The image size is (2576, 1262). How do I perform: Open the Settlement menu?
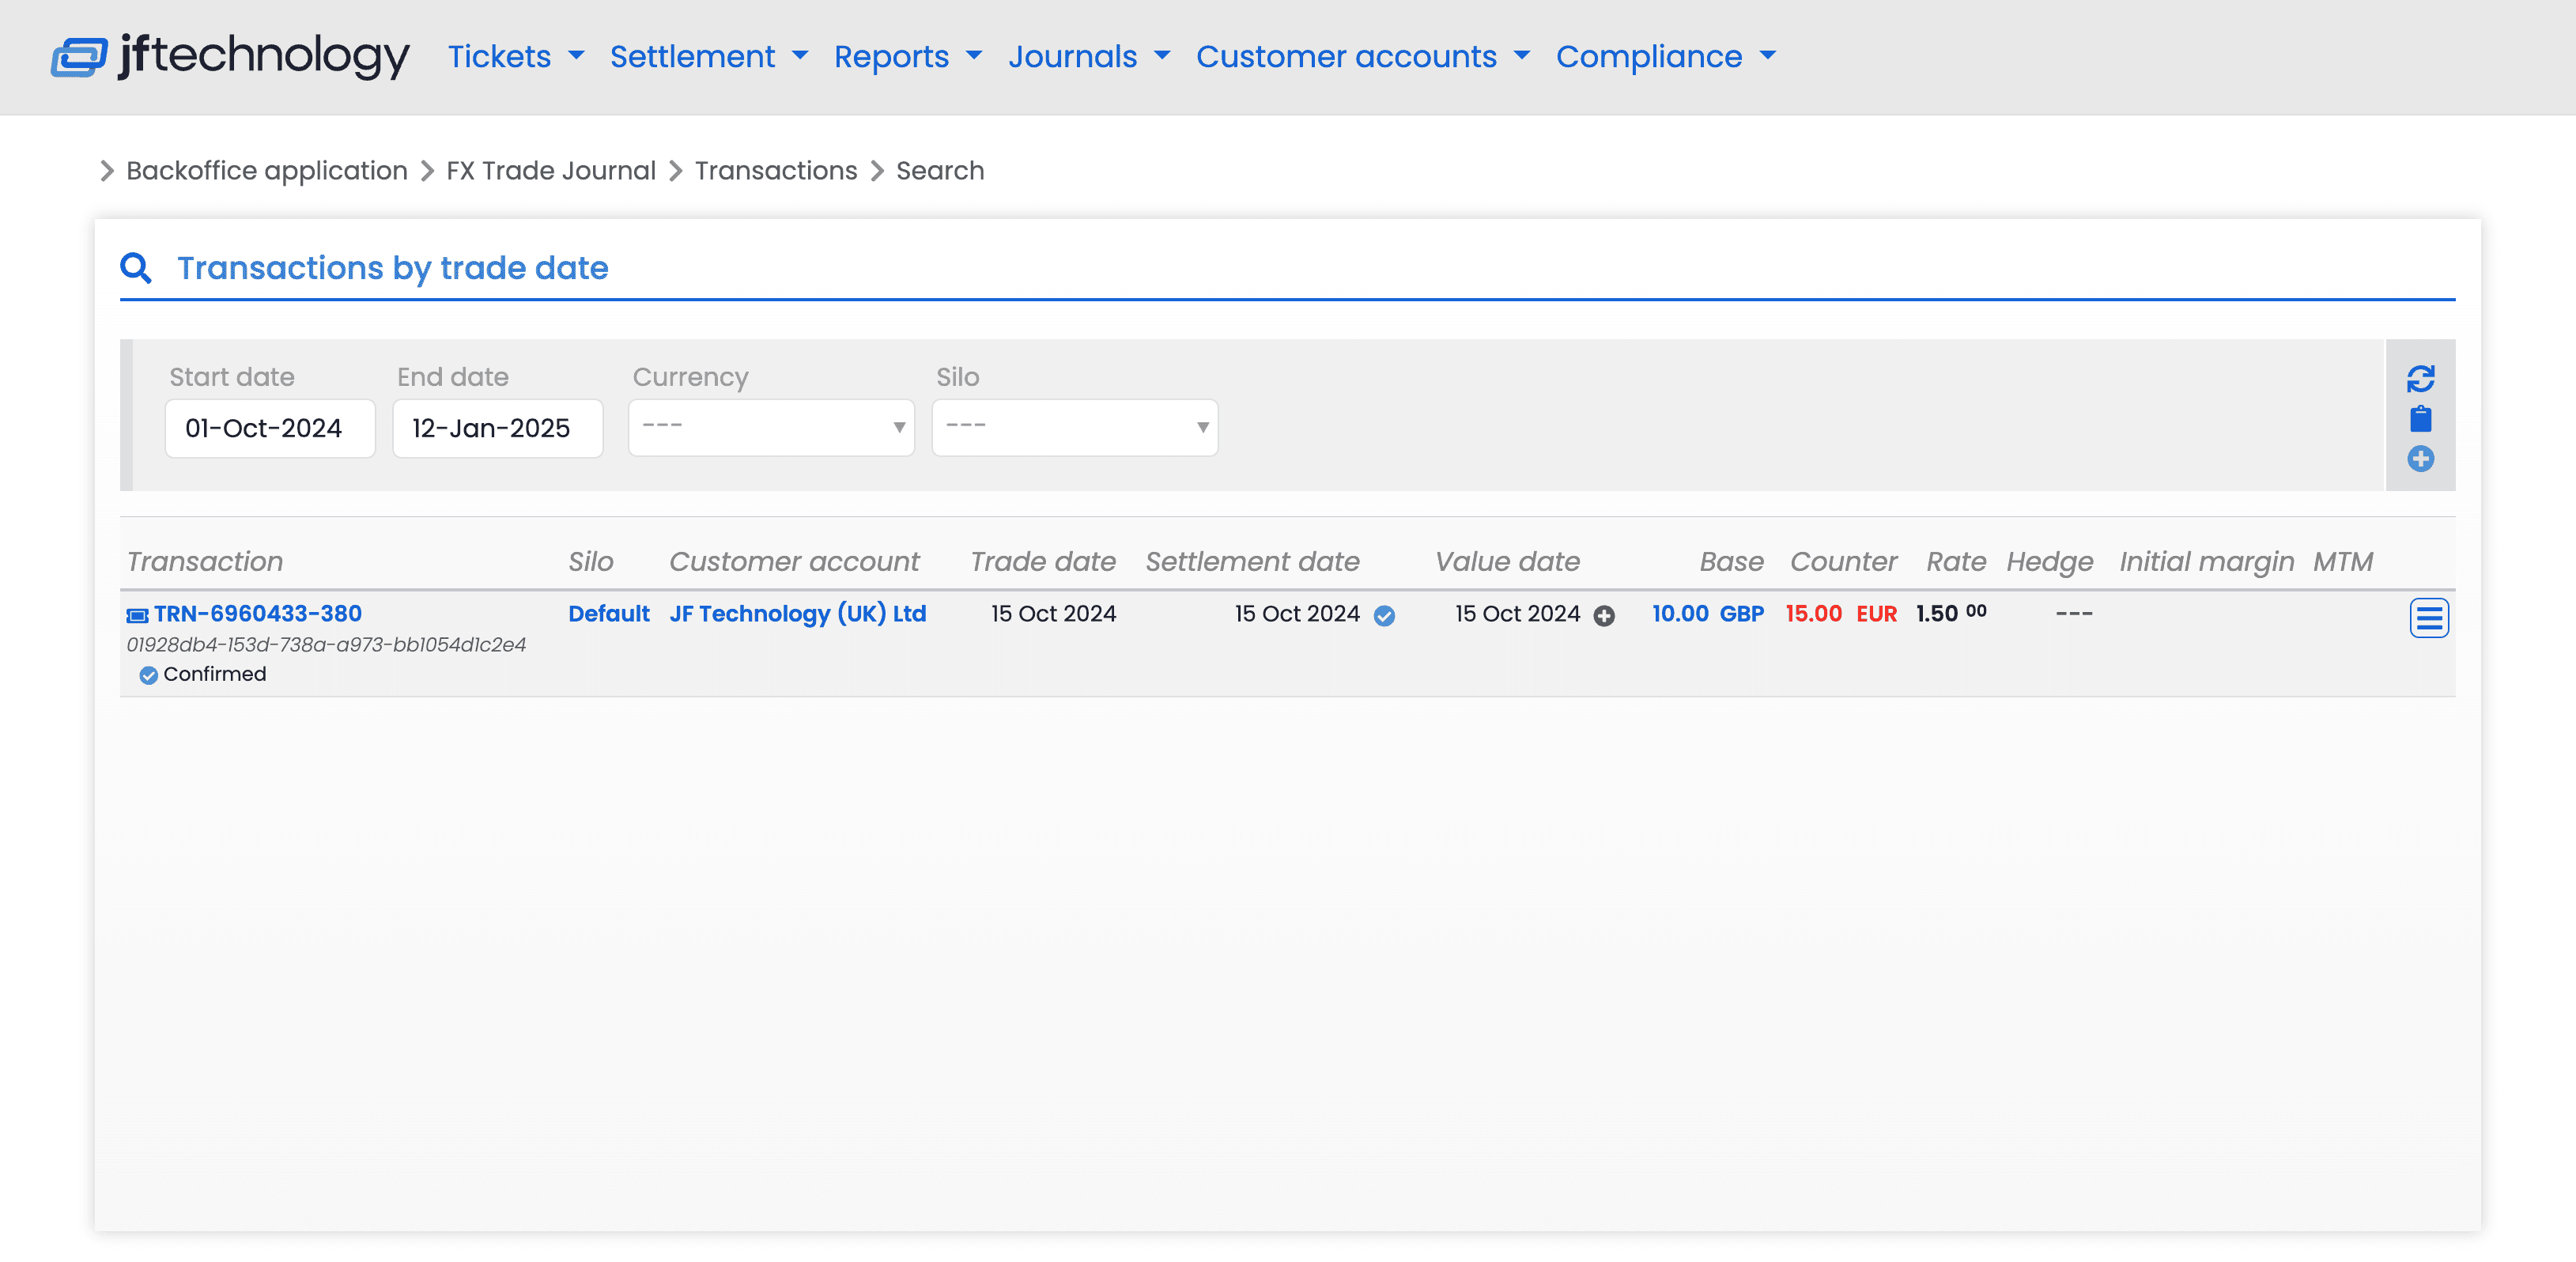click(709, 57)
